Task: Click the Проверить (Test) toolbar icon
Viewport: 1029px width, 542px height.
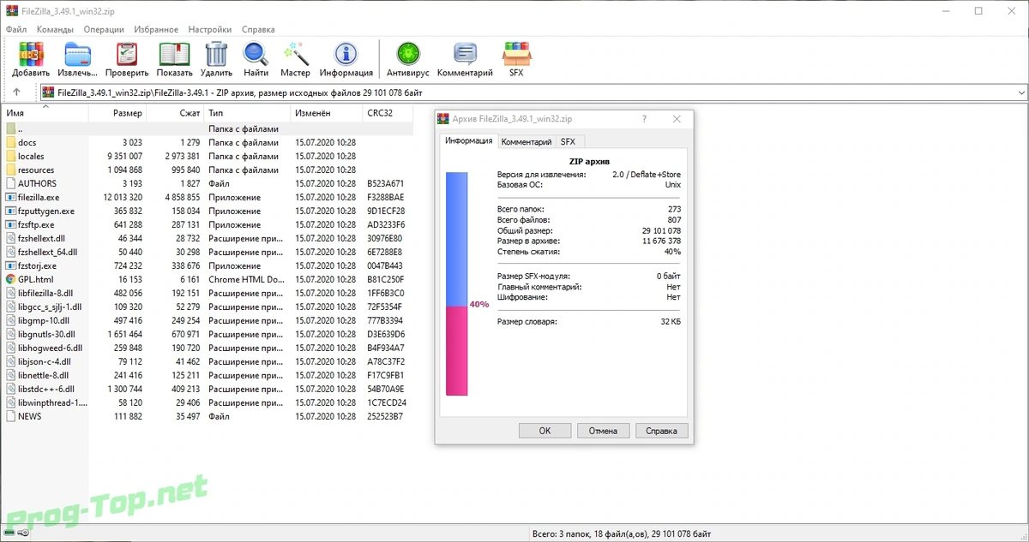Action: (127, 54)
